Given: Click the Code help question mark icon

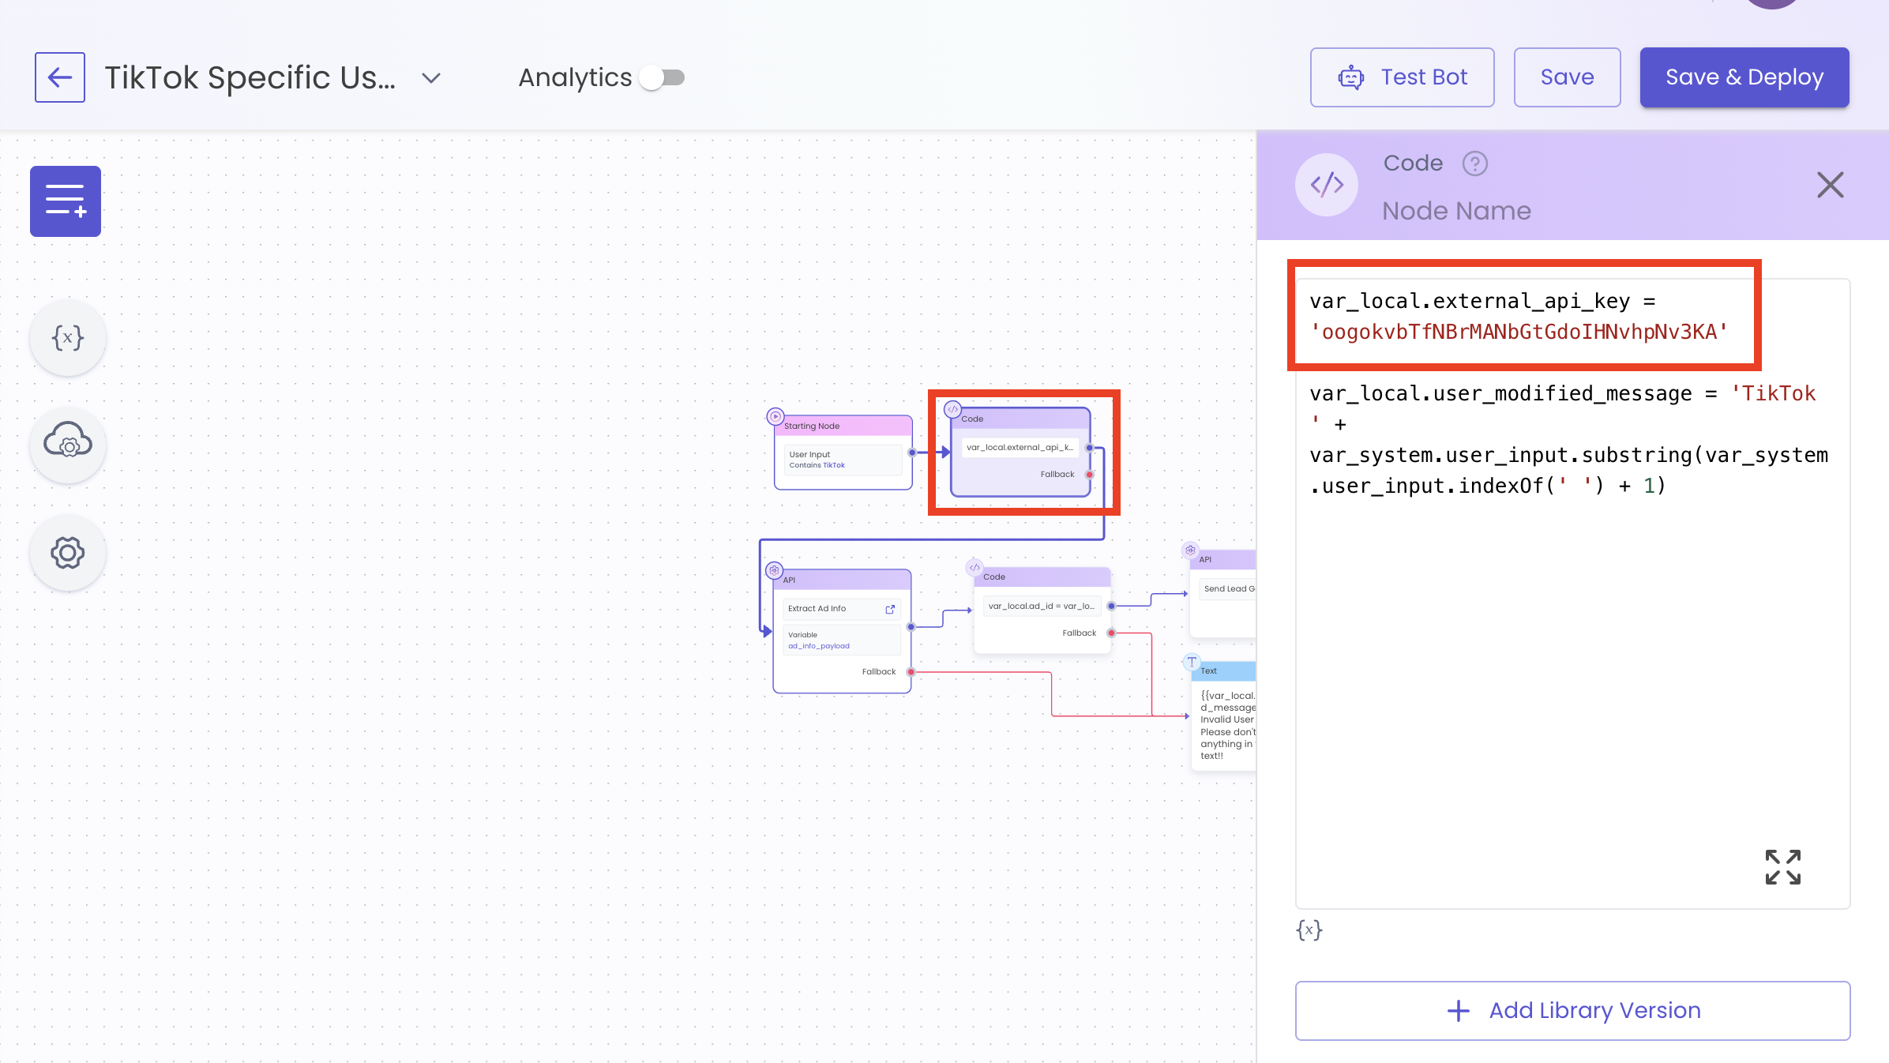Looking at the screenshot, I should [1474, 163].
